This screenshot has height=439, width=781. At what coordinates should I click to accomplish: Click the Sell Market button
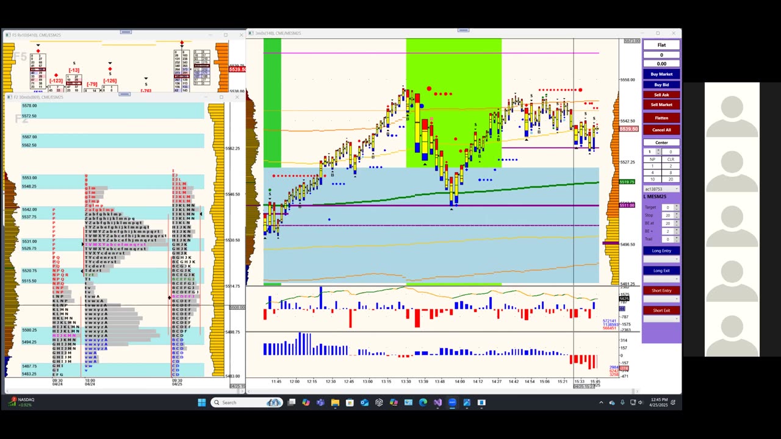[x=661, y=105]
